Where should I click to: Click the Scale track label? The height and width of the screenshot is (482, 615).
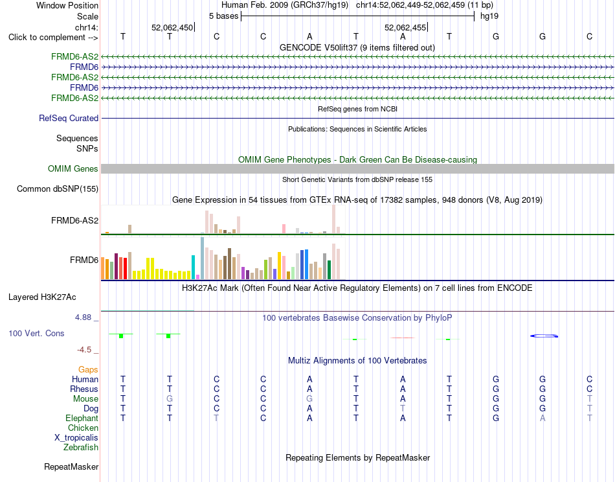87,16
